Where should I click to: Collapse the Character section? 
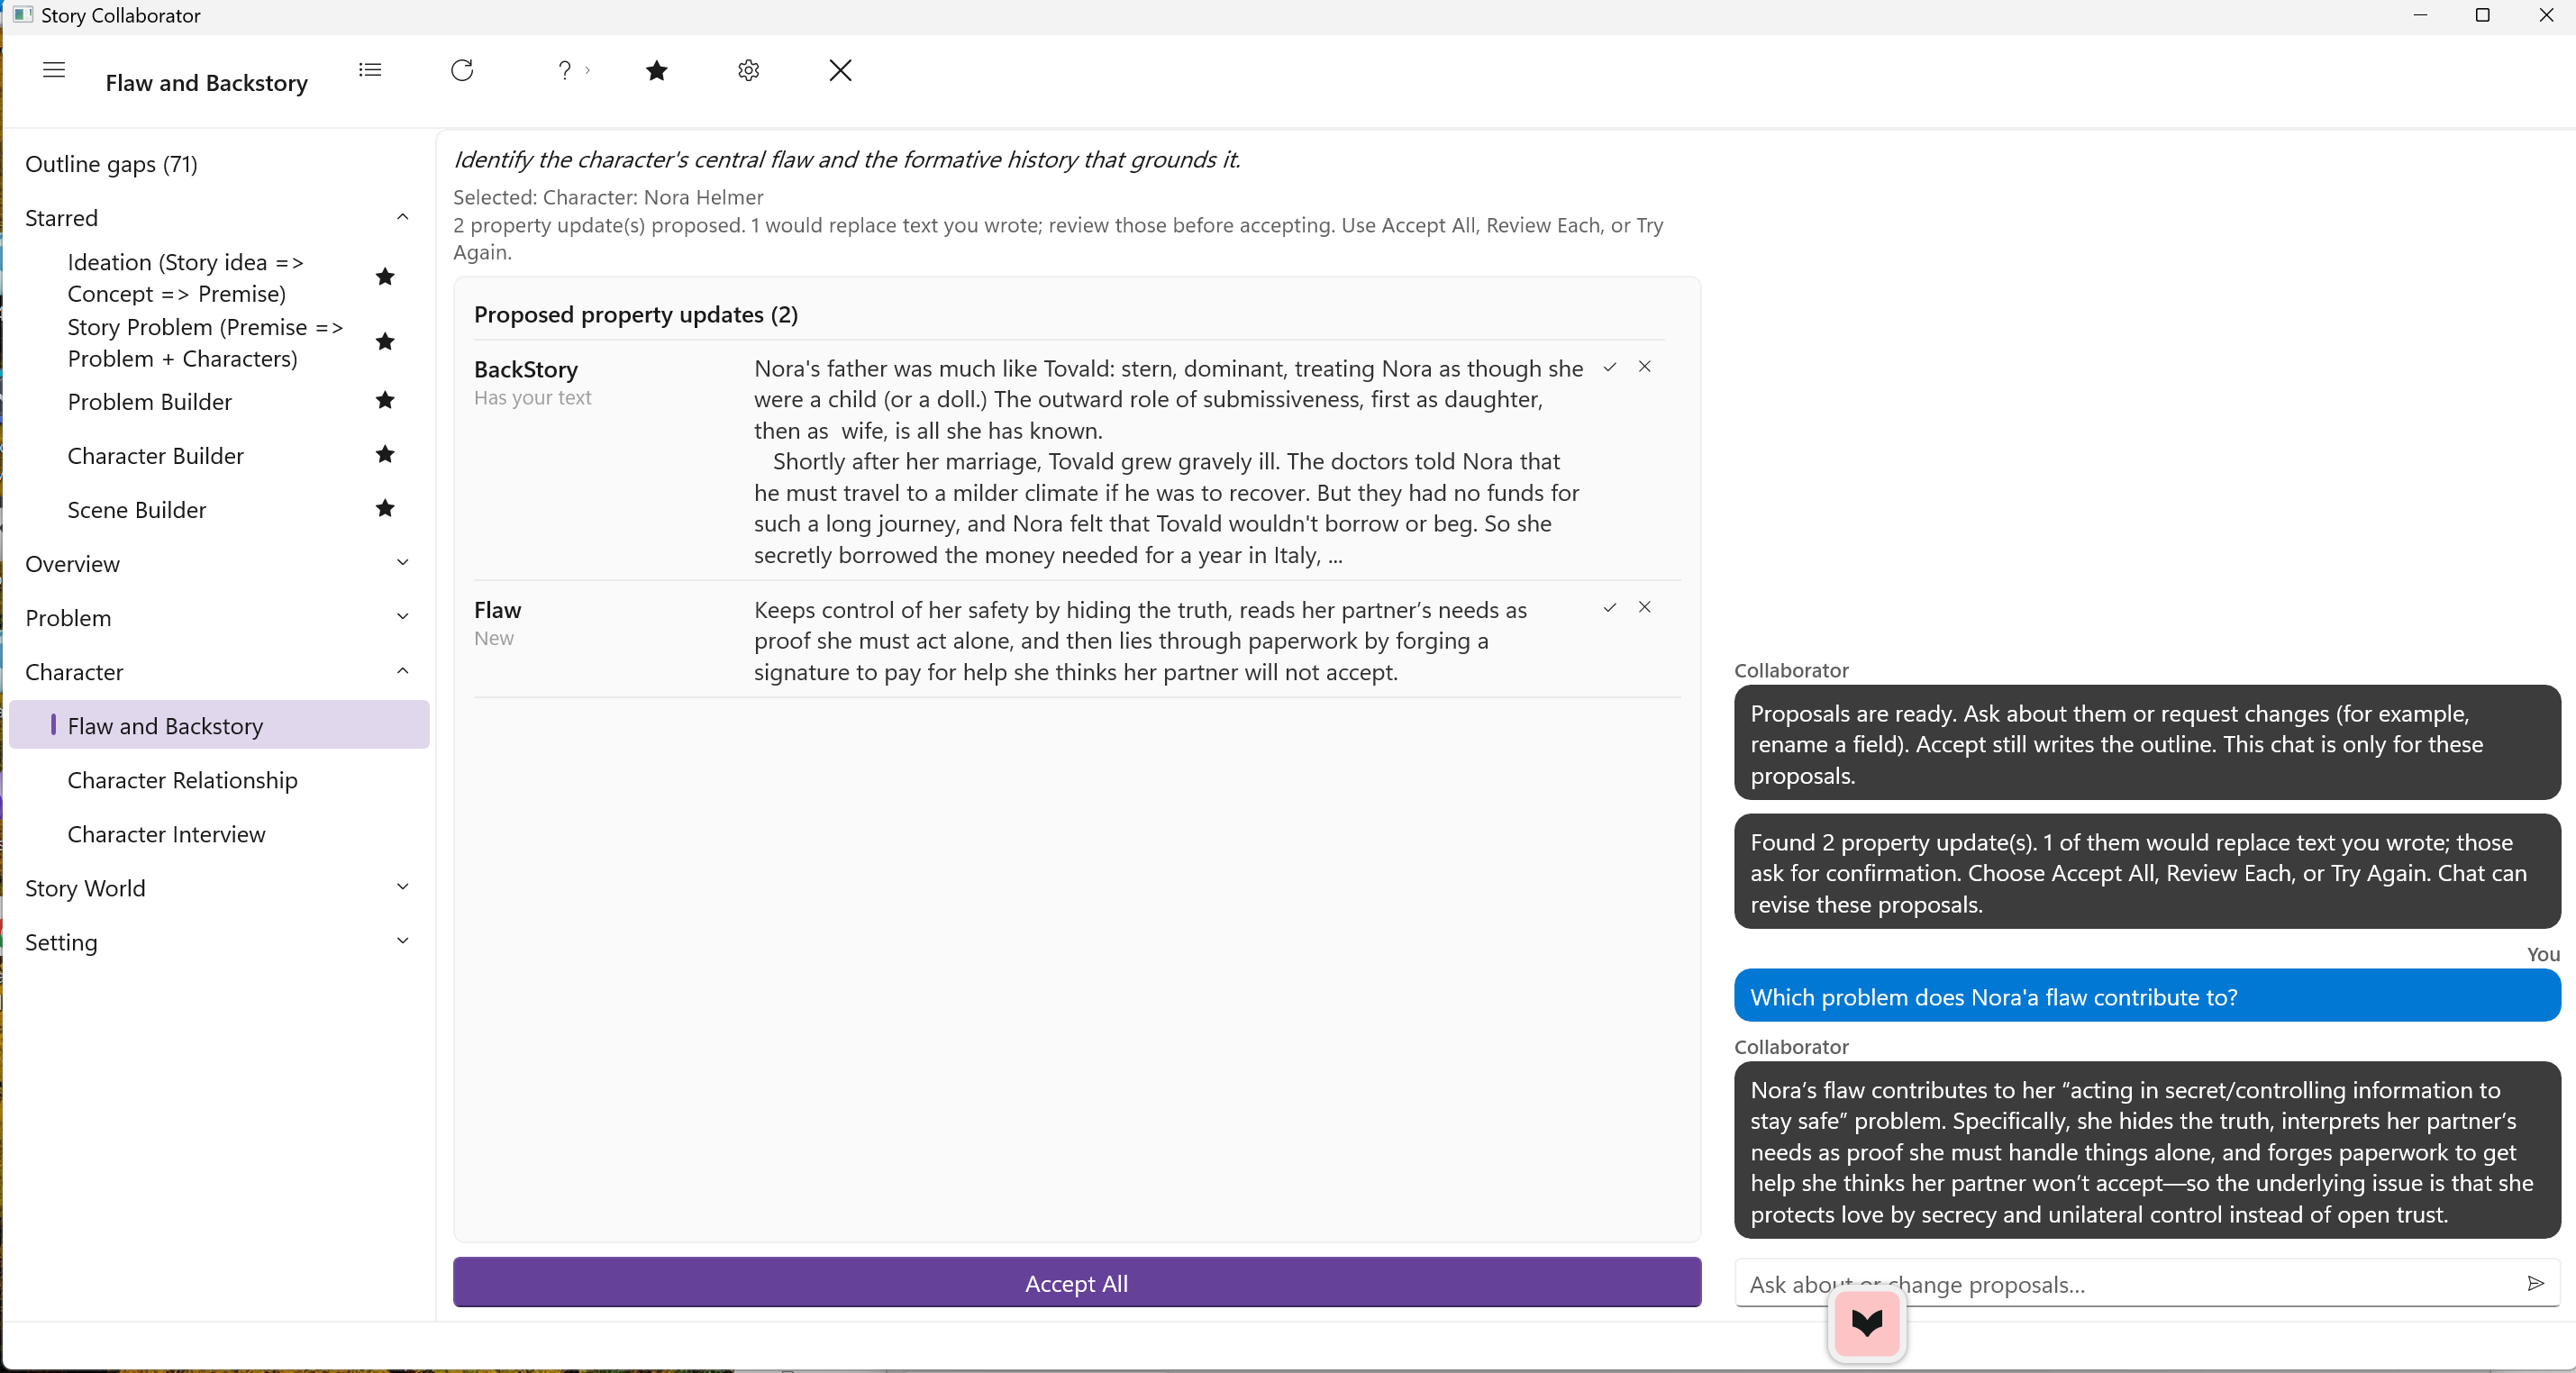[x=403, y=671]
